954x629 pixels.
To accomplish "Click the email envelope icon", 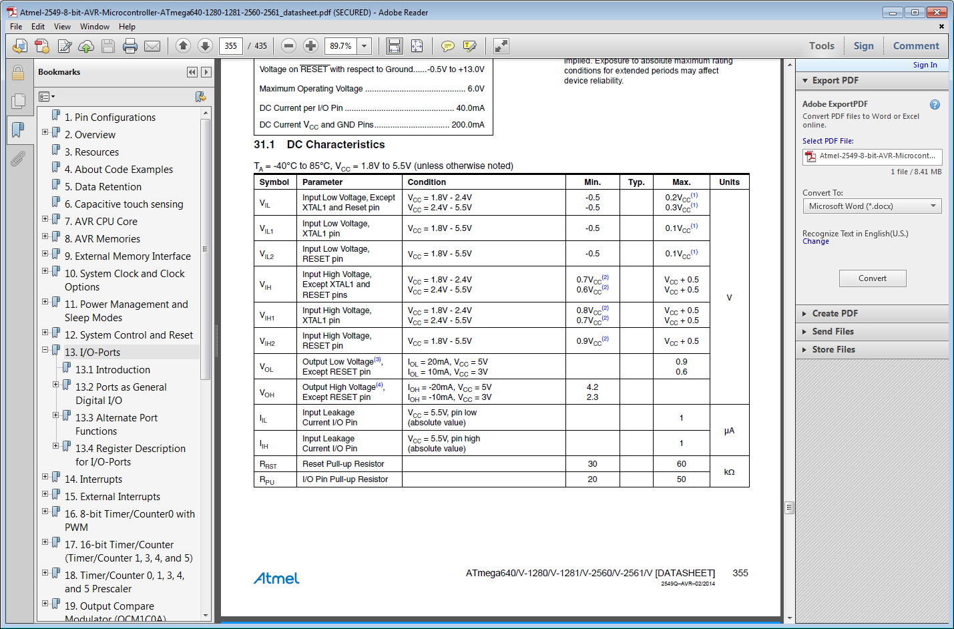I will (x=152, y=46).
